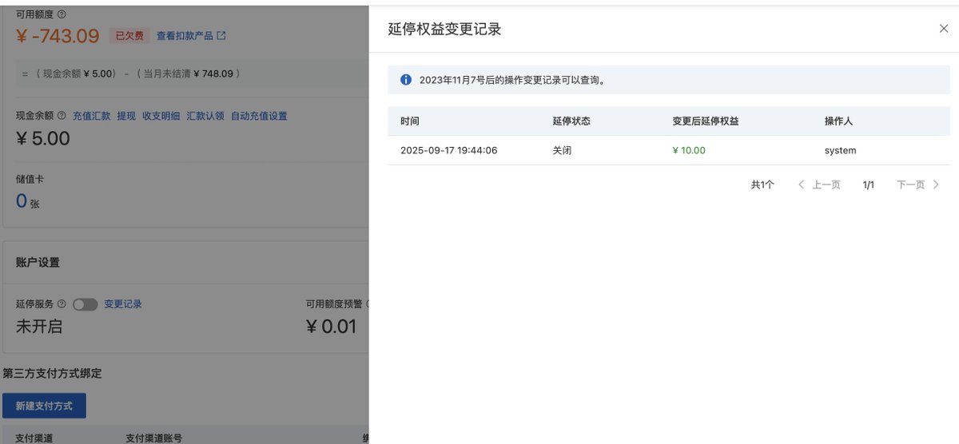Click 汇款认领 link
This screenshot has width=959, height=444.
coord(205,116)
